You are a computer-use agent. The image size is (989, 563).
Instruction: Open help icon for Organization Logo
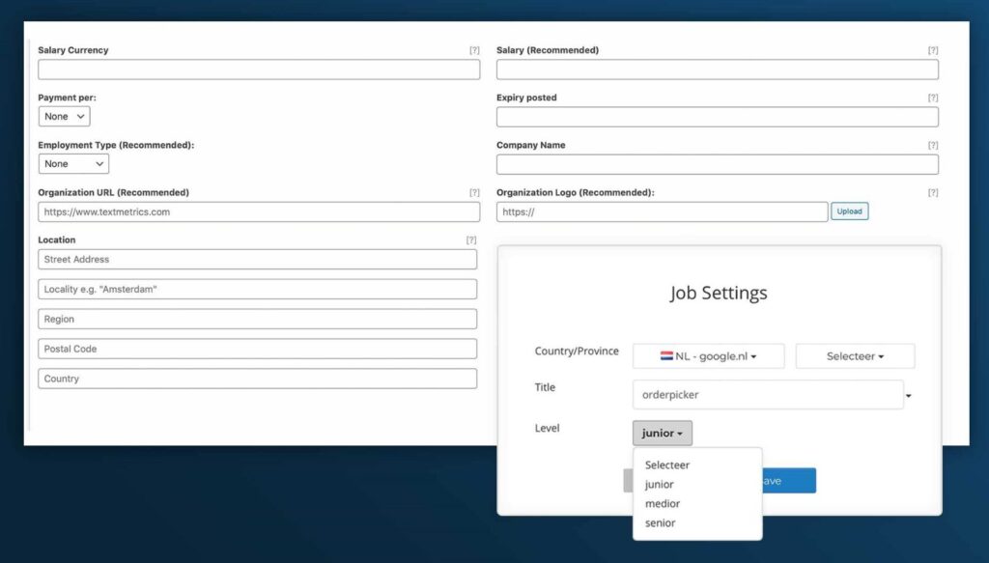click(x=933, y=192)
